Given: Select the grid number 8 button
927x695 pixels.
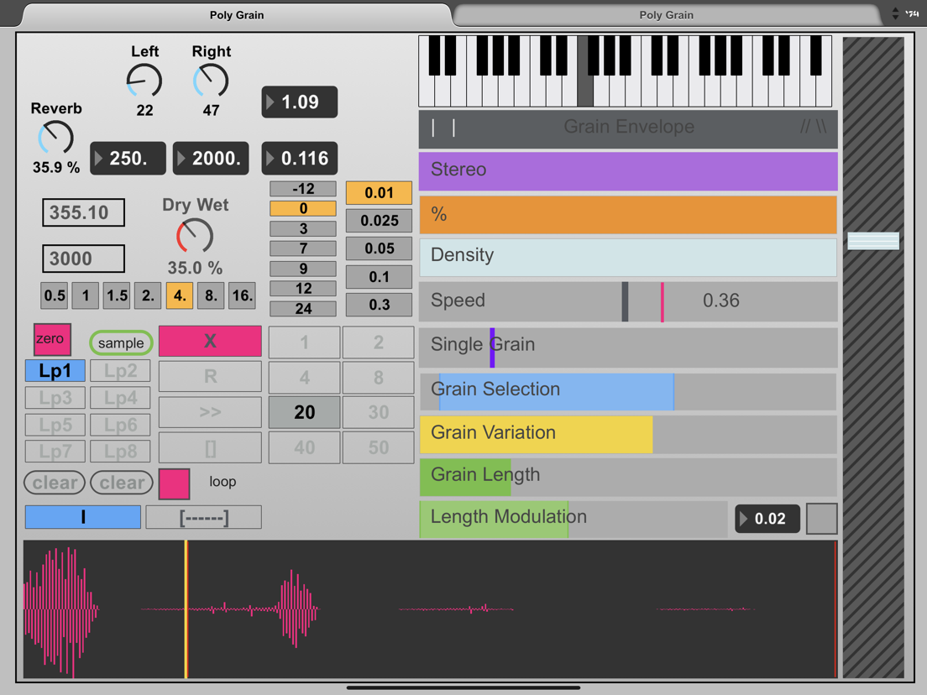Looking at the screenshot, I should (x=379, y=377).
